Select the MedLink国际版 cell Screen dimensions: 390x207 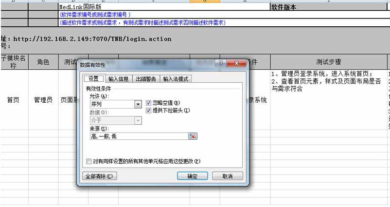pos(164,7)
